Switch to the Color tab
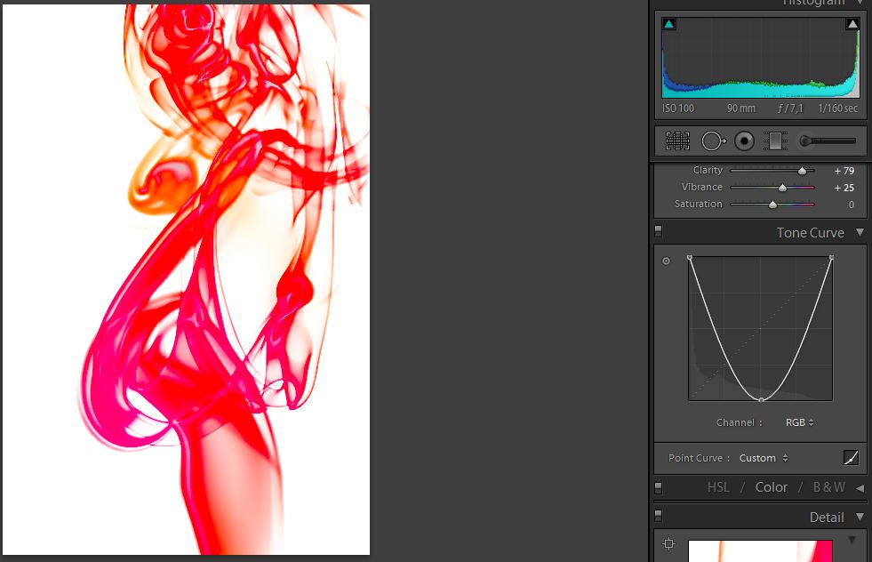The image size is (872, 562). pos(771,487)
